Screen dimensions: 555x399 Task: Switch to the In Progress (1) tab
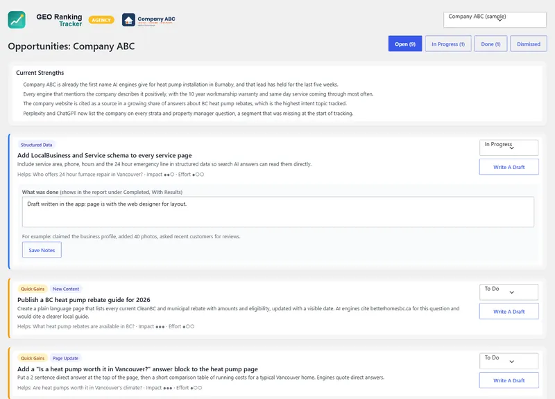(x=448, y=44)
